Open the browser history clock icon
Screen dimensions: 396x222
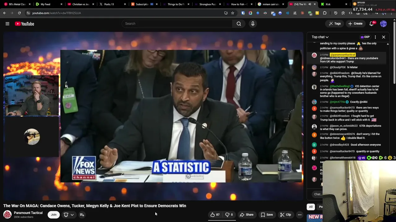[x=336, y=13]
